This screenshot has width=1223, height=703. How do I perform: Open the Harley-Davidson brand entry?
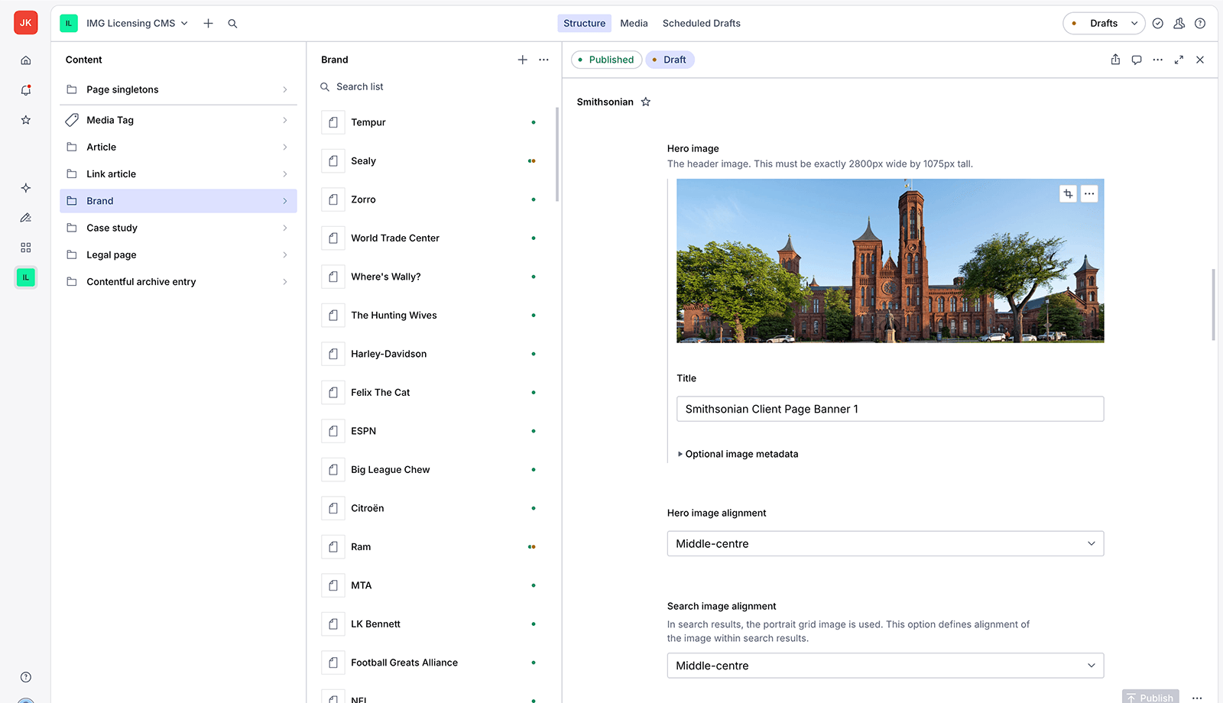[x=433, y=354]
